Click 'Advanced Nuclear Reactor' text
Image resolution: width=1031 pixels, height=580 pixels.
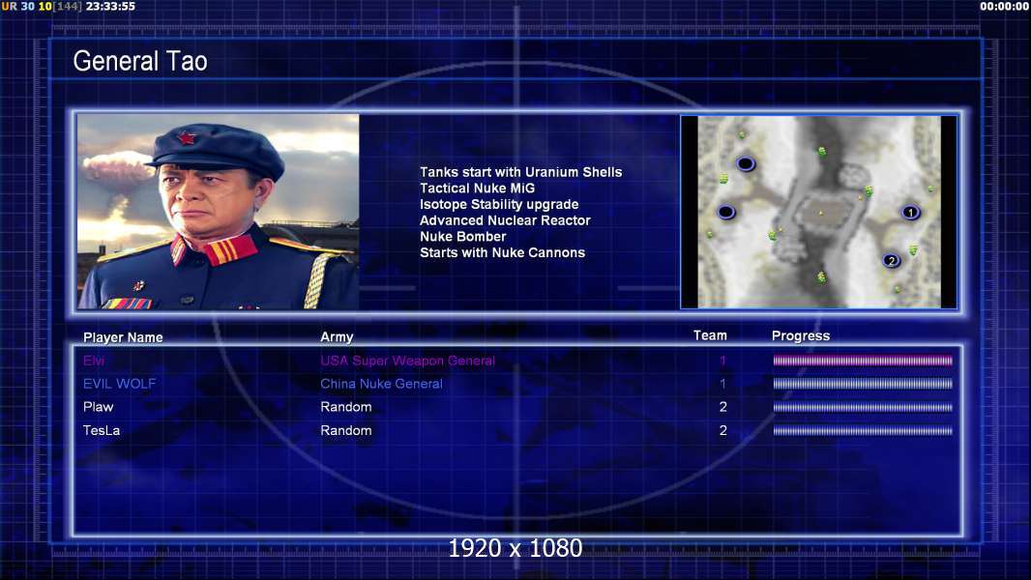pos(505,220)
